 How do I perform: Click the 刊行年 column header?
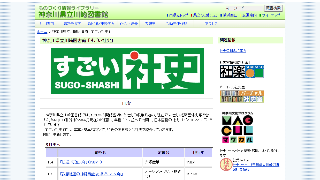(198, 153)
